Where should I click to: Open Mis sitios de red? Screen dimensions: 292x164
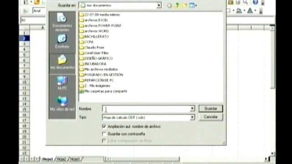coord(62,104)
